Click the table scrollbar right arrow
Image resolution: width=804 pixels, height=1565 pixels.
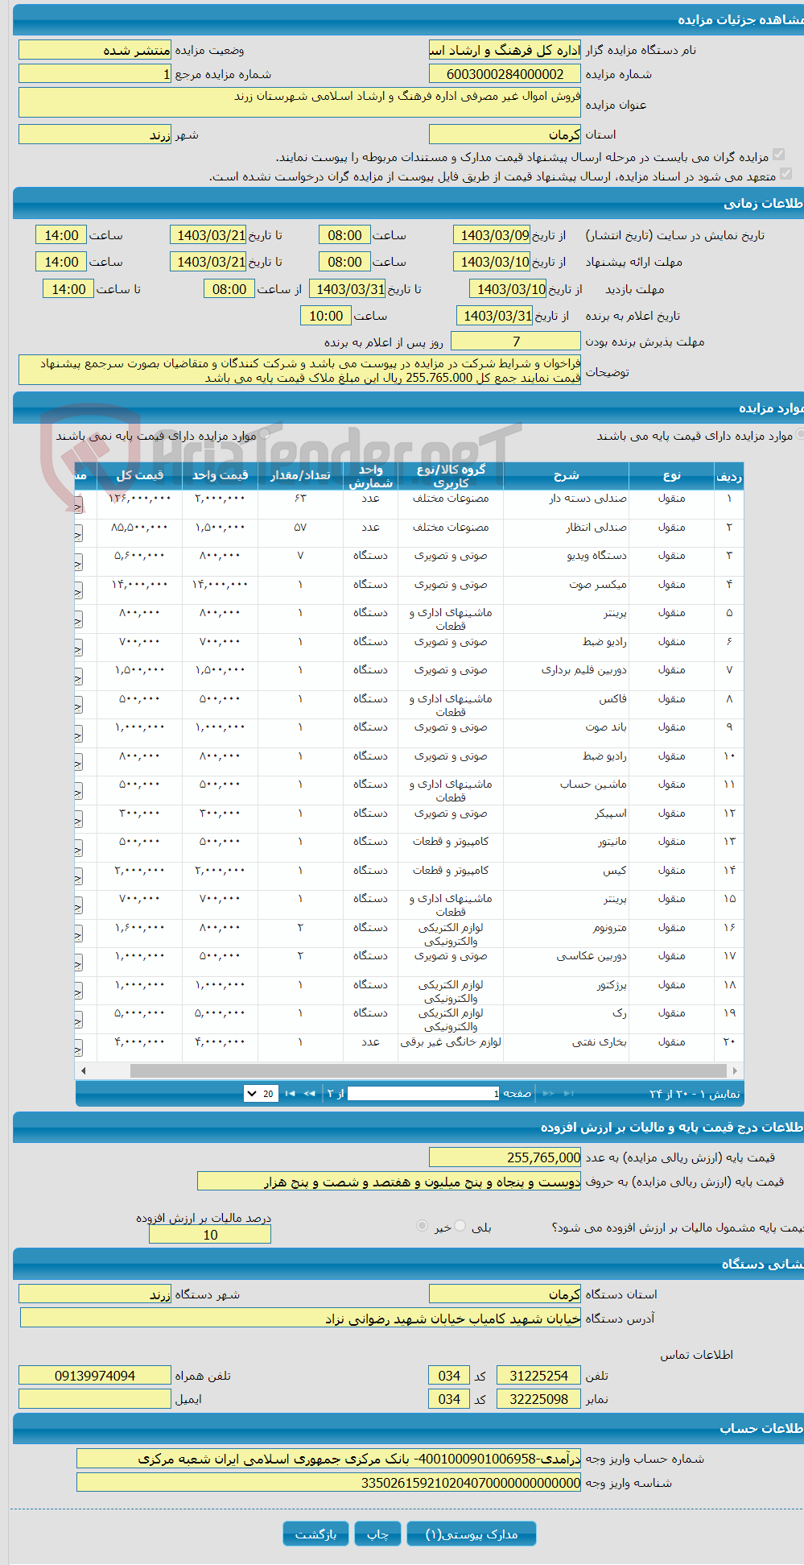pyautogui.click(x=735, y=1070)
